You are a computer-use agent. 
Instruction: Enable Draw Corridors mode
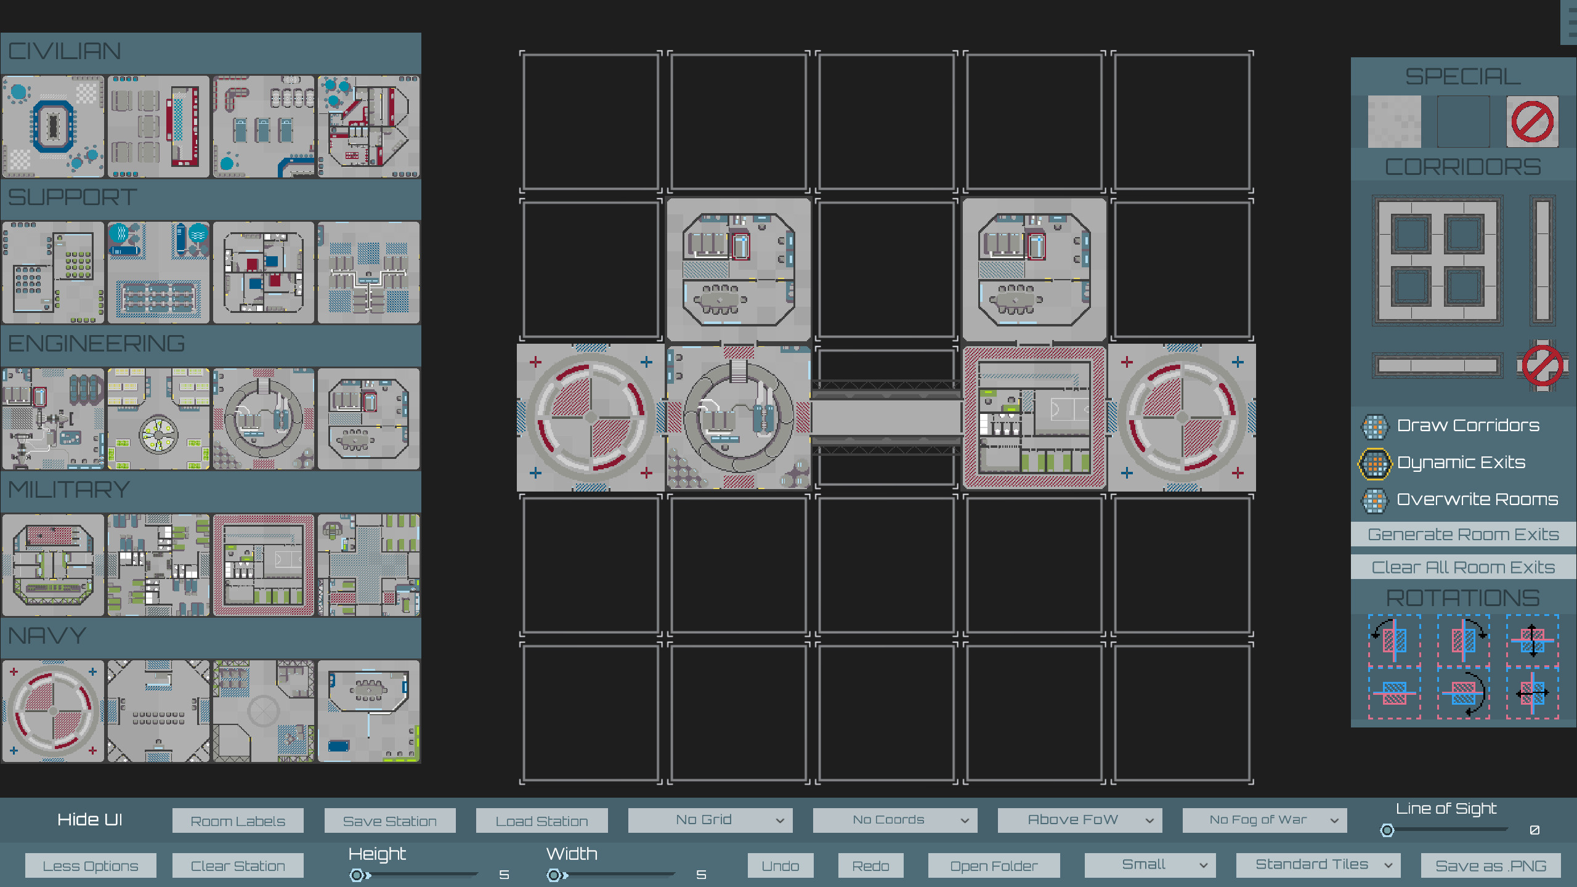coord(1376,426)
